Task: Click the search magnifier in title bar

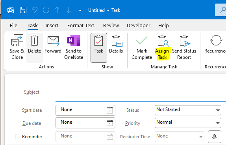Action: 223,10
